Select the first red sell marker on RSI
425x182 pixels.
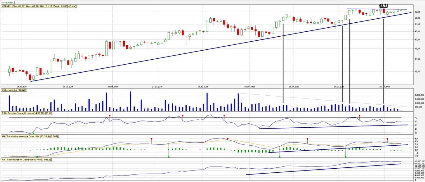pos(110,116)
